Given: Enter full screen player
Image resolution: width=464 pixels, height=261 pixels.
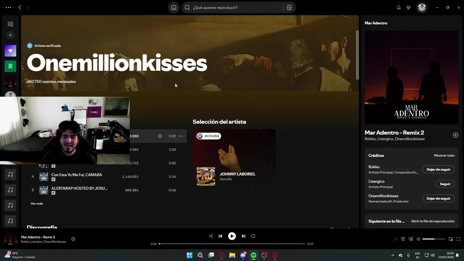Looking at the screenshot, I should (x=458, y=239).
